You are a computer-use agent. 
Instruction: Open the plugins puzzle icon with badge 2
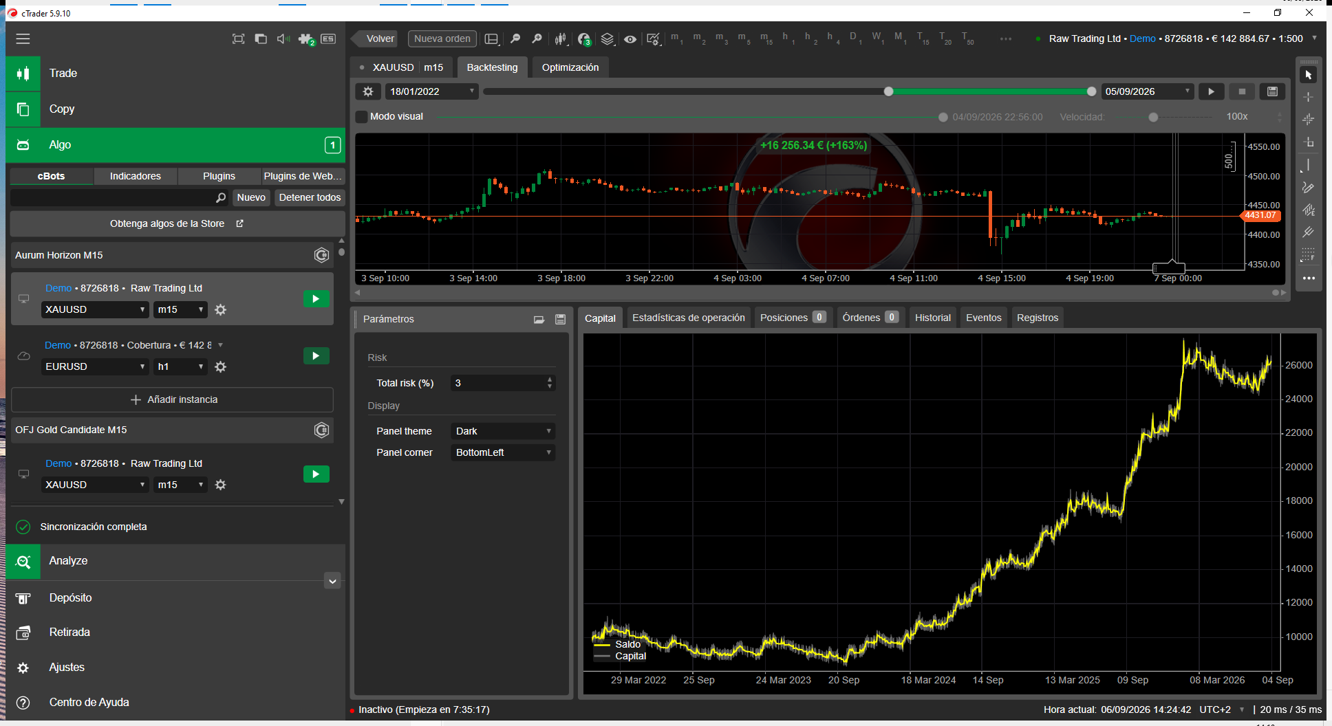click(306, 39)
